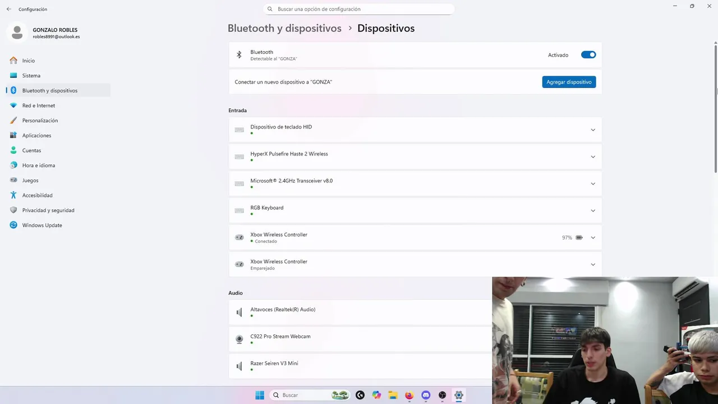Click the Privacidad y seguridad shield icon
The width and height of the screenshot is (718, 404).
pos(13,210)
